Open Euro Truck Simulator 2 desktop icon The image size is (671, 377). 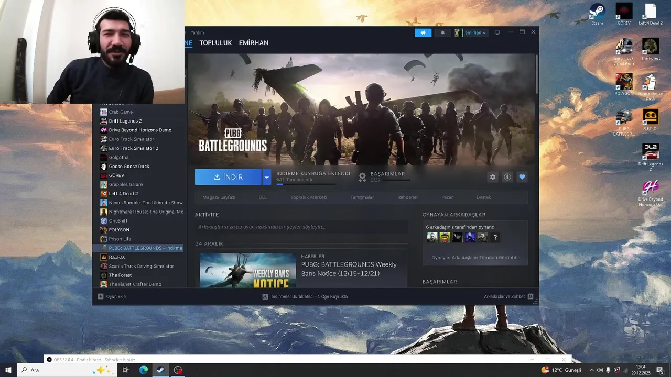[624, 52]
